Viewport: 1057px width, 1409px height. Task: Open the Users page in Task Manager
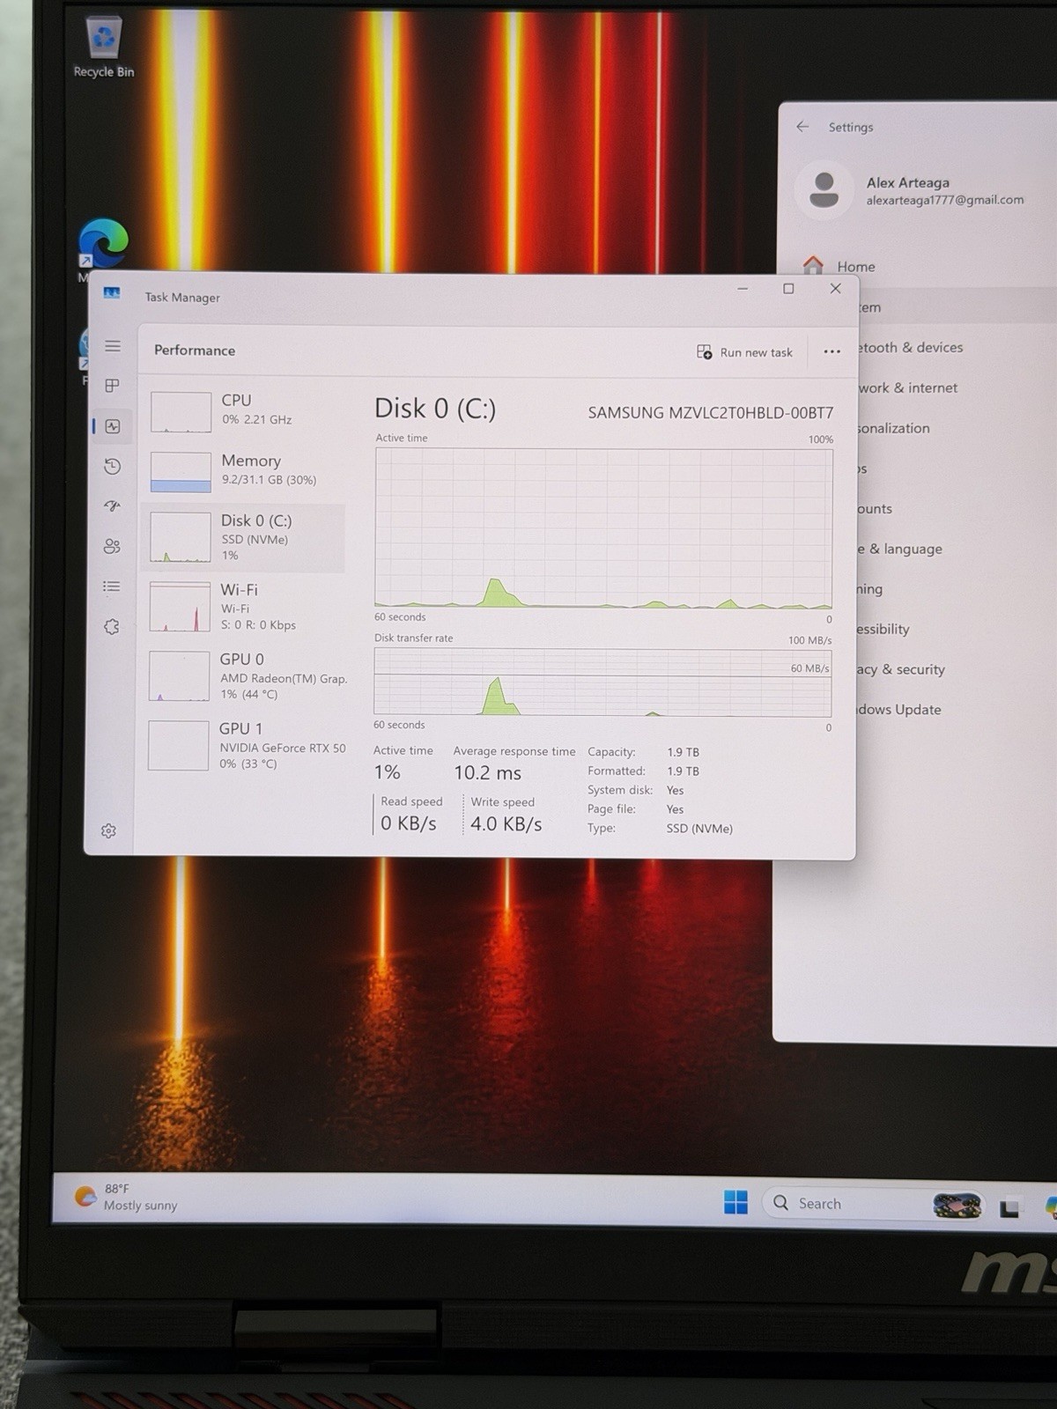tap(112, 547)
